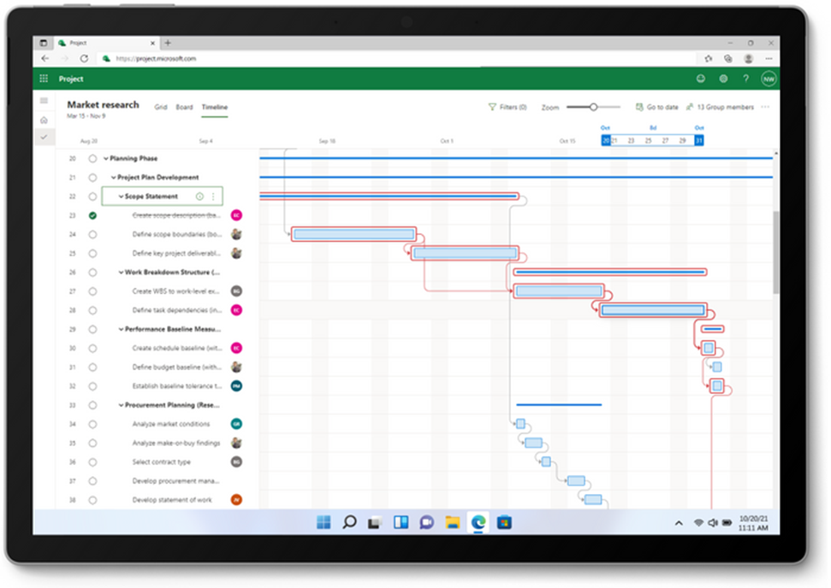Open the more options ellipsis near Group members
The height and width of the screenshot is (588, 831).
point(765,107)
